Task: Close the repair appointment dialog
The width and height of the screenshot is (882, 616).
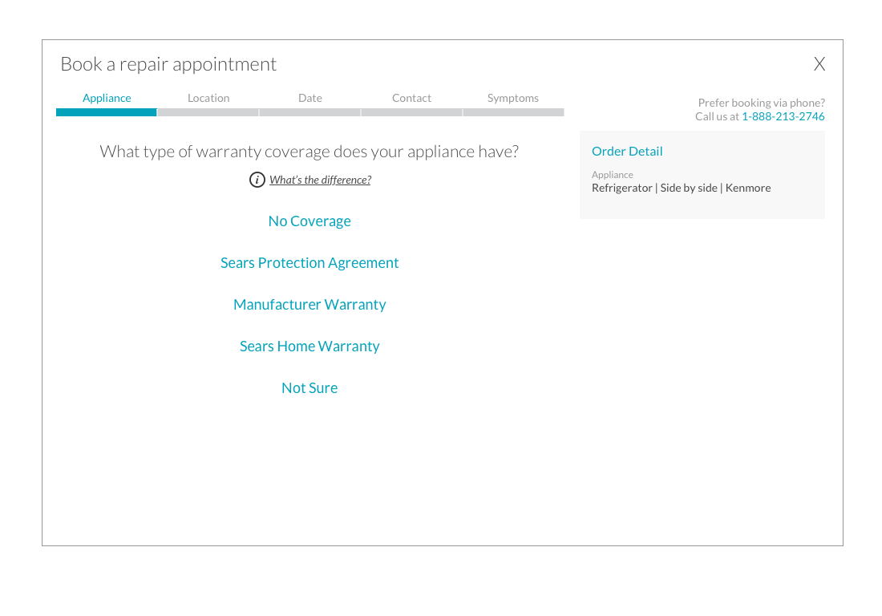Action: 819,64
